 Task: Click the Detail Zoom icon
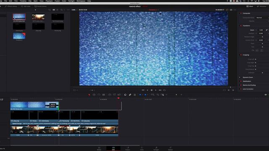(x=158, y=95)
